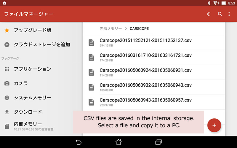
Task: Tap the back chevron in the toolbar
Action: coord(208,14)
